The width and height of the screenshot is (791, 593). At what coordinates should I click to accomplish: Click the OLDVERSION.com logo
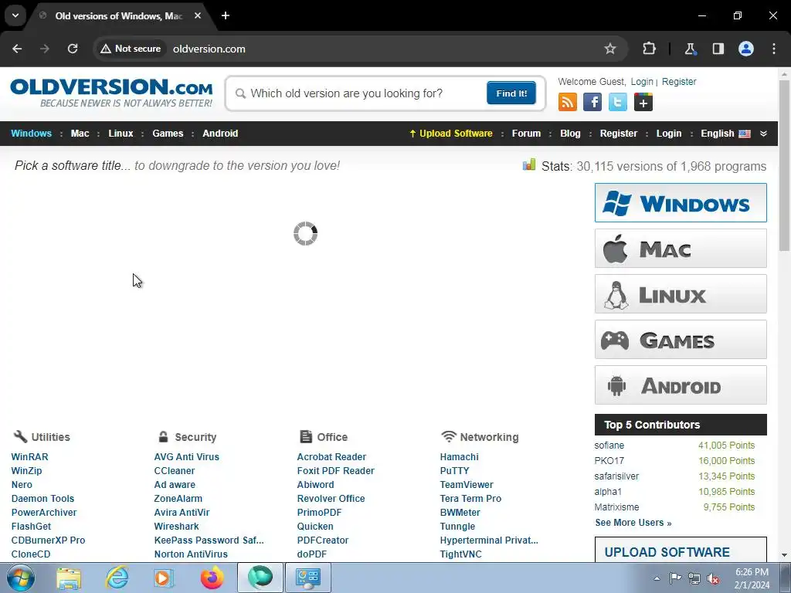111,93
